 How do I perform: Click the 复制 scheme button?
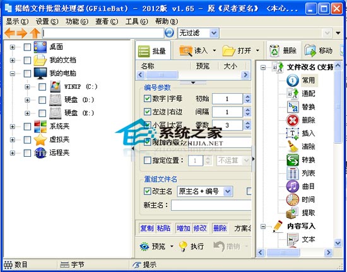147,228
